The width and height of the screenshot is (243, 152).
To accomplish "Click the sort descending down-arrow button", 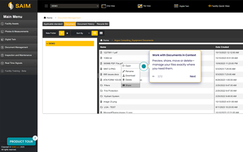I will pyautogui.click(x=67, y=33).
